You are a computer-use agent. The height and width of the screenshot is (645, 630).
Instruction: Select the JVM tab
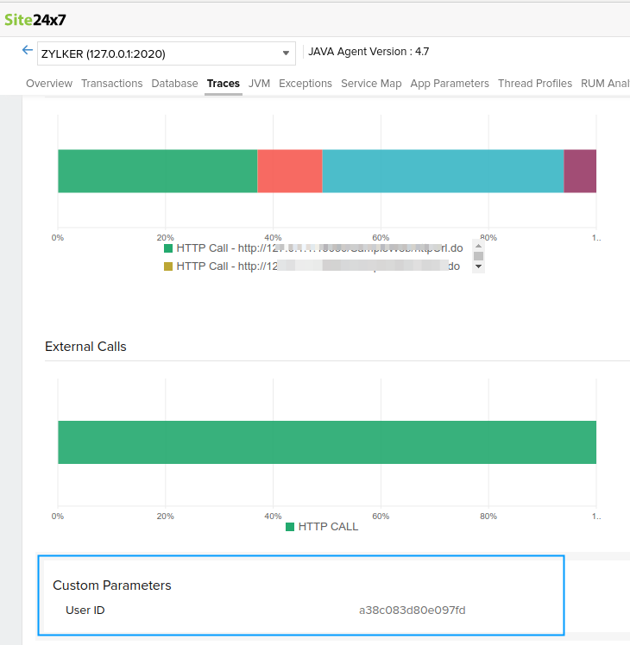point(259,84)
